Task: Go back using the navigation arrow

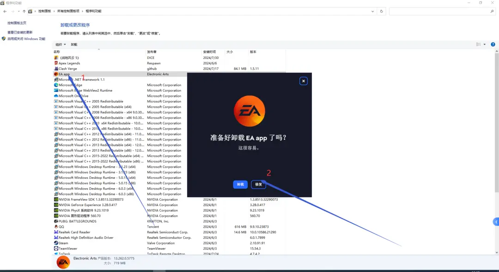Action: pyautogui.click(x=5, y=12)
